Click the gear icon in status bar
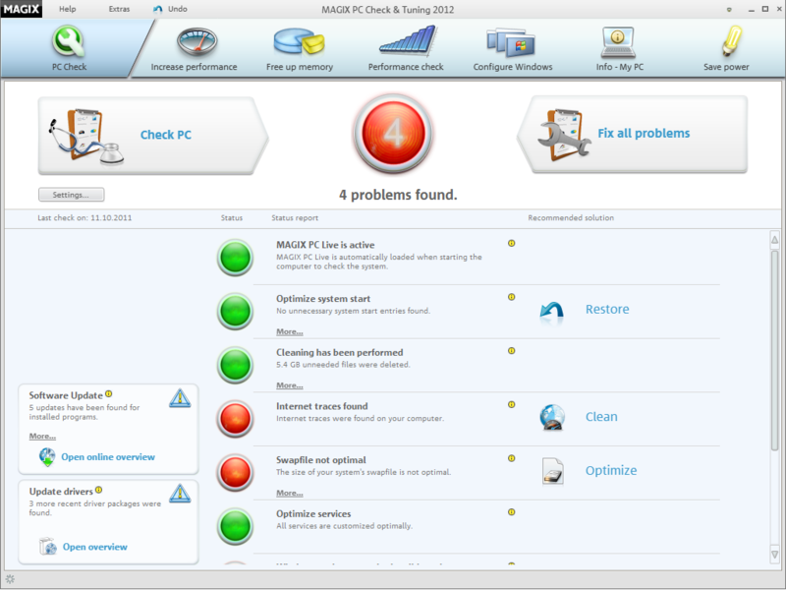786x590 pixels. click(x=10, y=579)
